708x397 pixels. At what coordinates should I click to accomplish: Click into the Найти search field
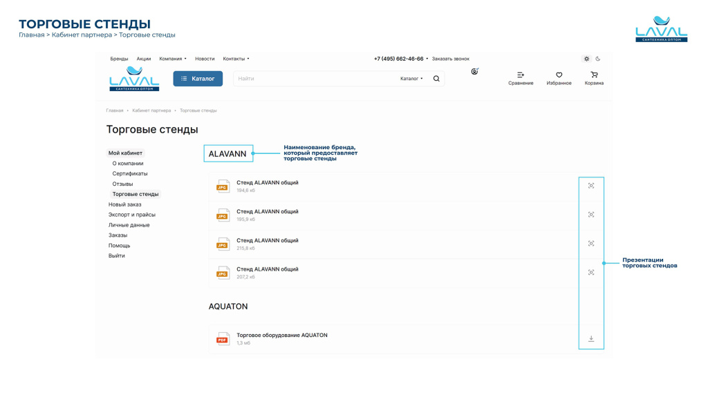[x=315, y=79]
